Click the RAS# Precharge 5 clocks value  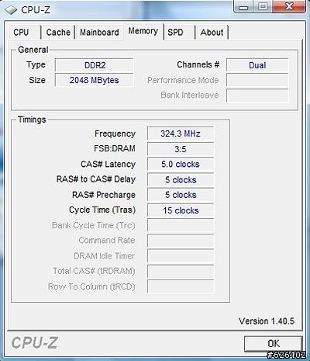tap(181, 195)
